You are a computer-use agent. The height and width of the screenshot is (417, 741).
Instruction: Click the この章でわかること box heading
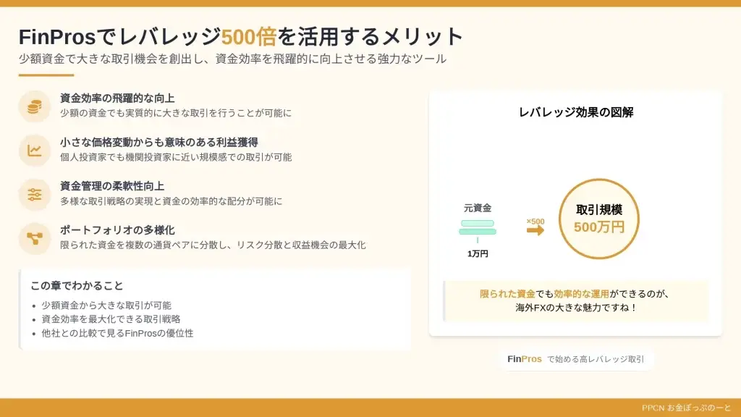tap(77, 286)
